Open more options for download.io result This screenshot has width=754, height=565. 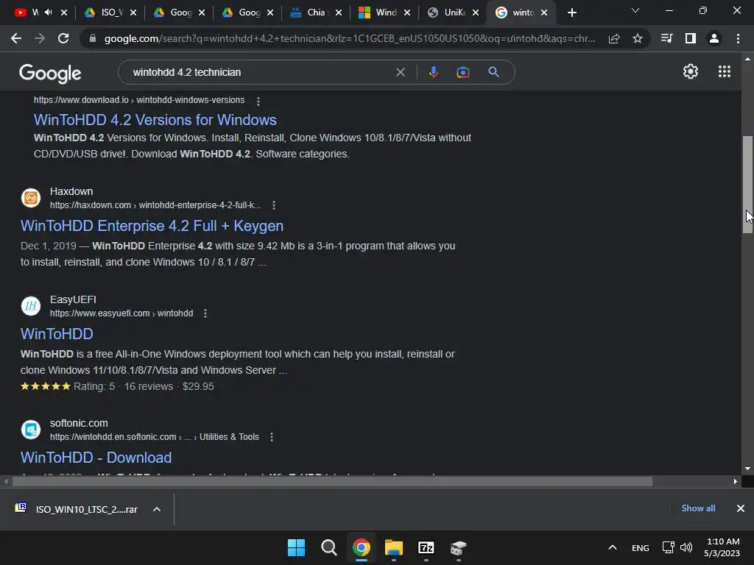(258, 102)
